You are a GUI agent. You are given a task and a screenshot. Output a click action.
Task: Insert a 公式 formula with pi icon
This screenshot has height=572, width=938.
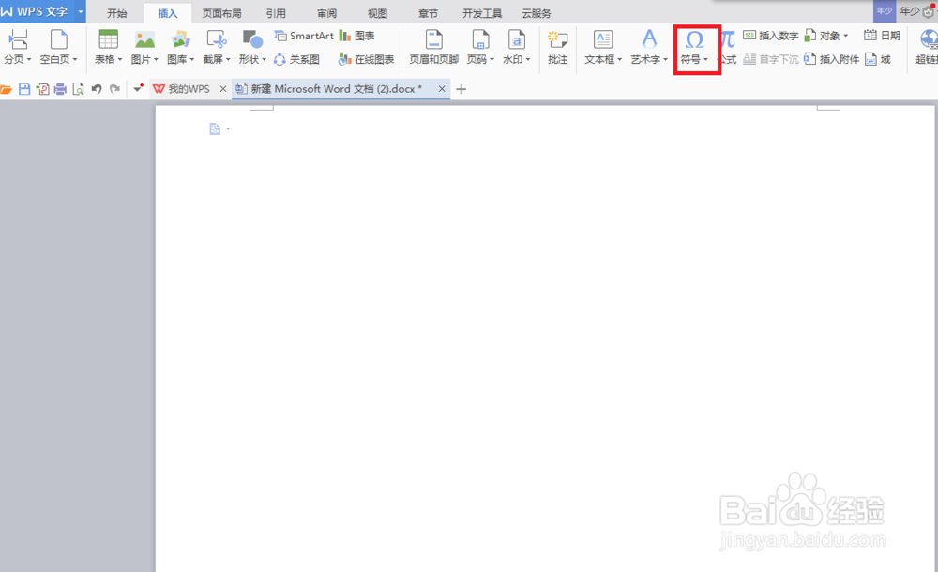point(728,47)
